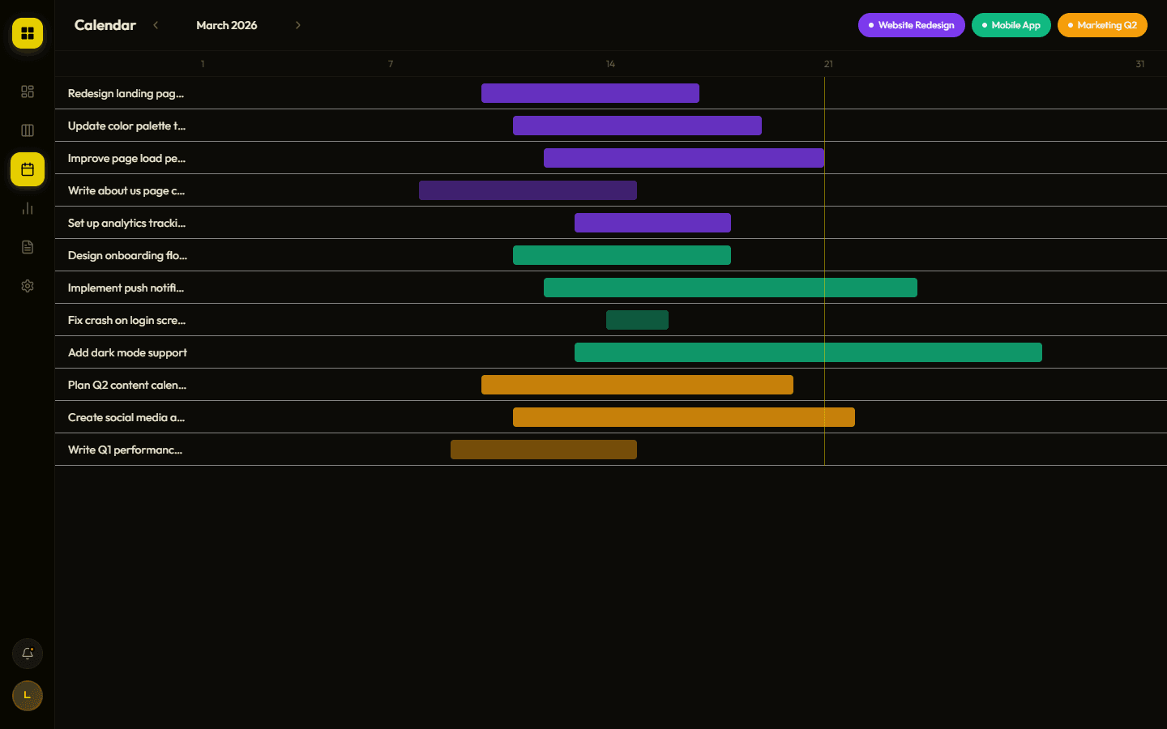Click the Update color palette task bar
Screen dimensions: 1167x729
pos(637,126)
